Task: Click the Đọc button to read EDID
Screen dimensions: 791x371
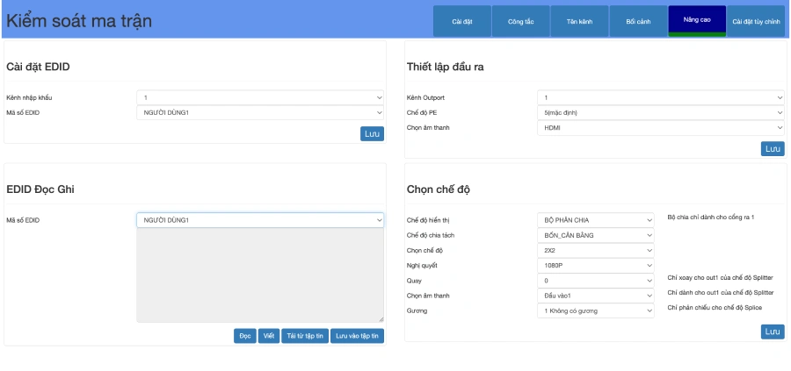Action: point(245,335)
